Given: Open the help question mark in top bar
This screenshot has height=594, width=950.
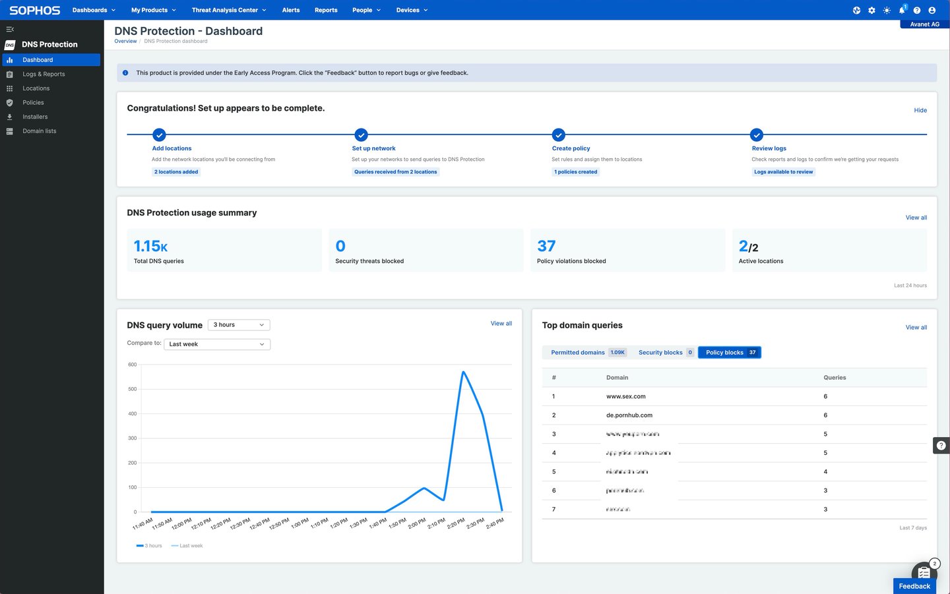Looking at the screenshot, I should click(x=917, y=10).
